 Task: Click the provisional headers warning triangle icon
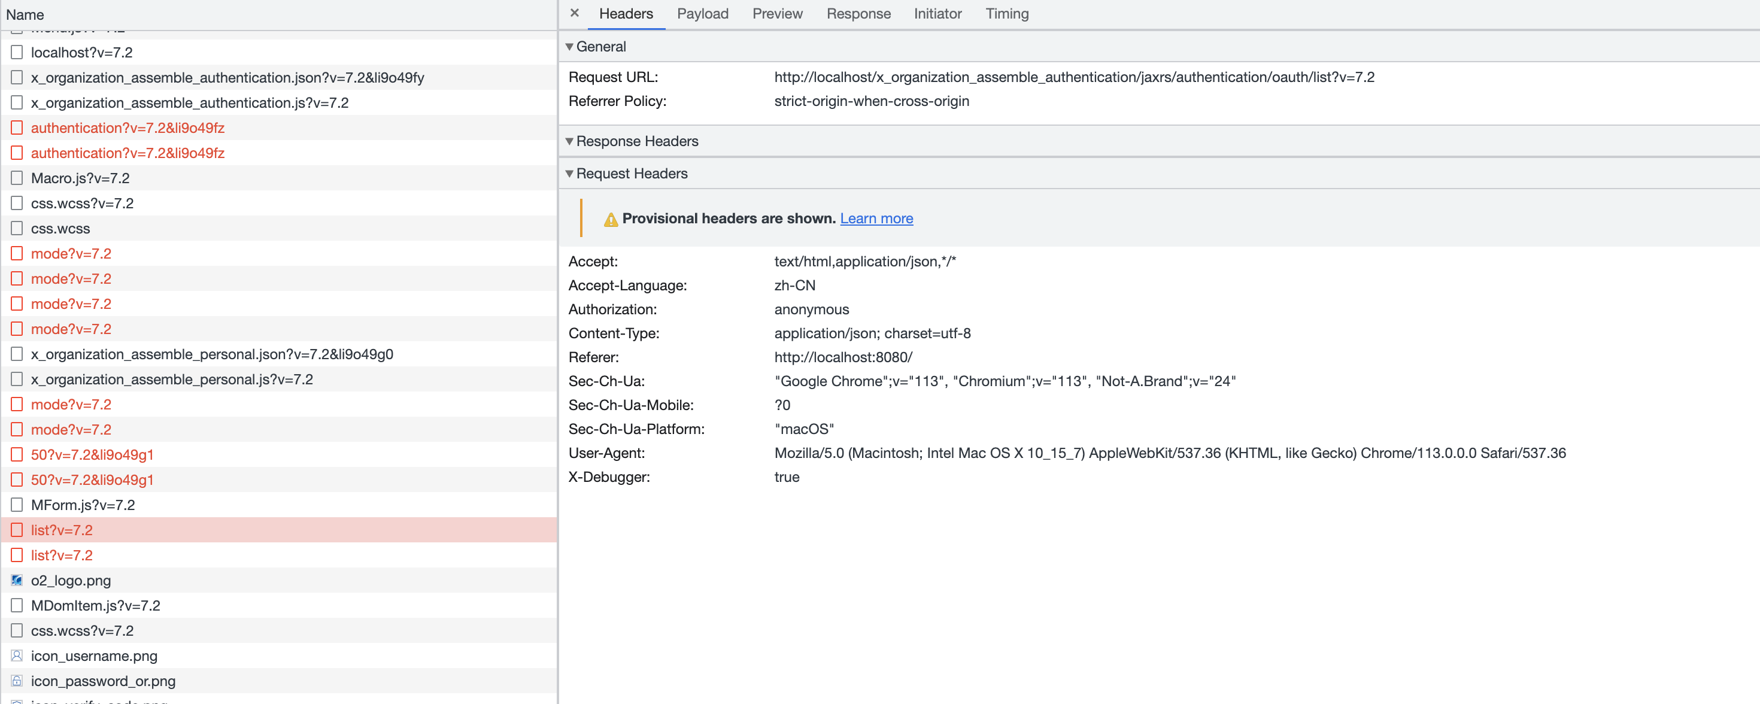click(x=610, y=219)
